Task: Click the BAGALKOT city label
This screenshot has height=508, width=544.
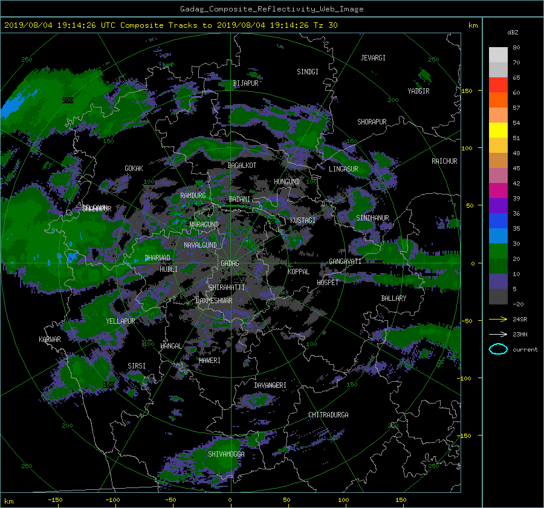Action: (242, 166)
